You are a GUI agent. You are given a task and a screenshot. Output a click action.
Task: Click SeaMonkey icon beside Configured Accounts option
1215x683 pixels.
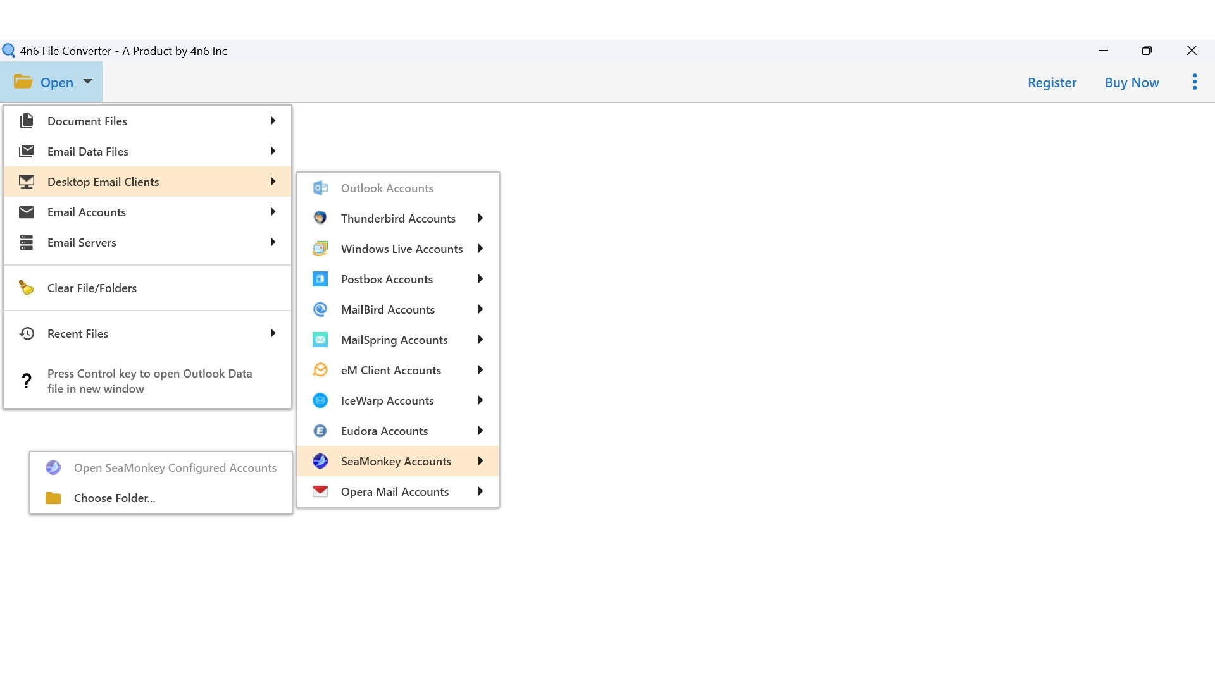click(53, 467)
